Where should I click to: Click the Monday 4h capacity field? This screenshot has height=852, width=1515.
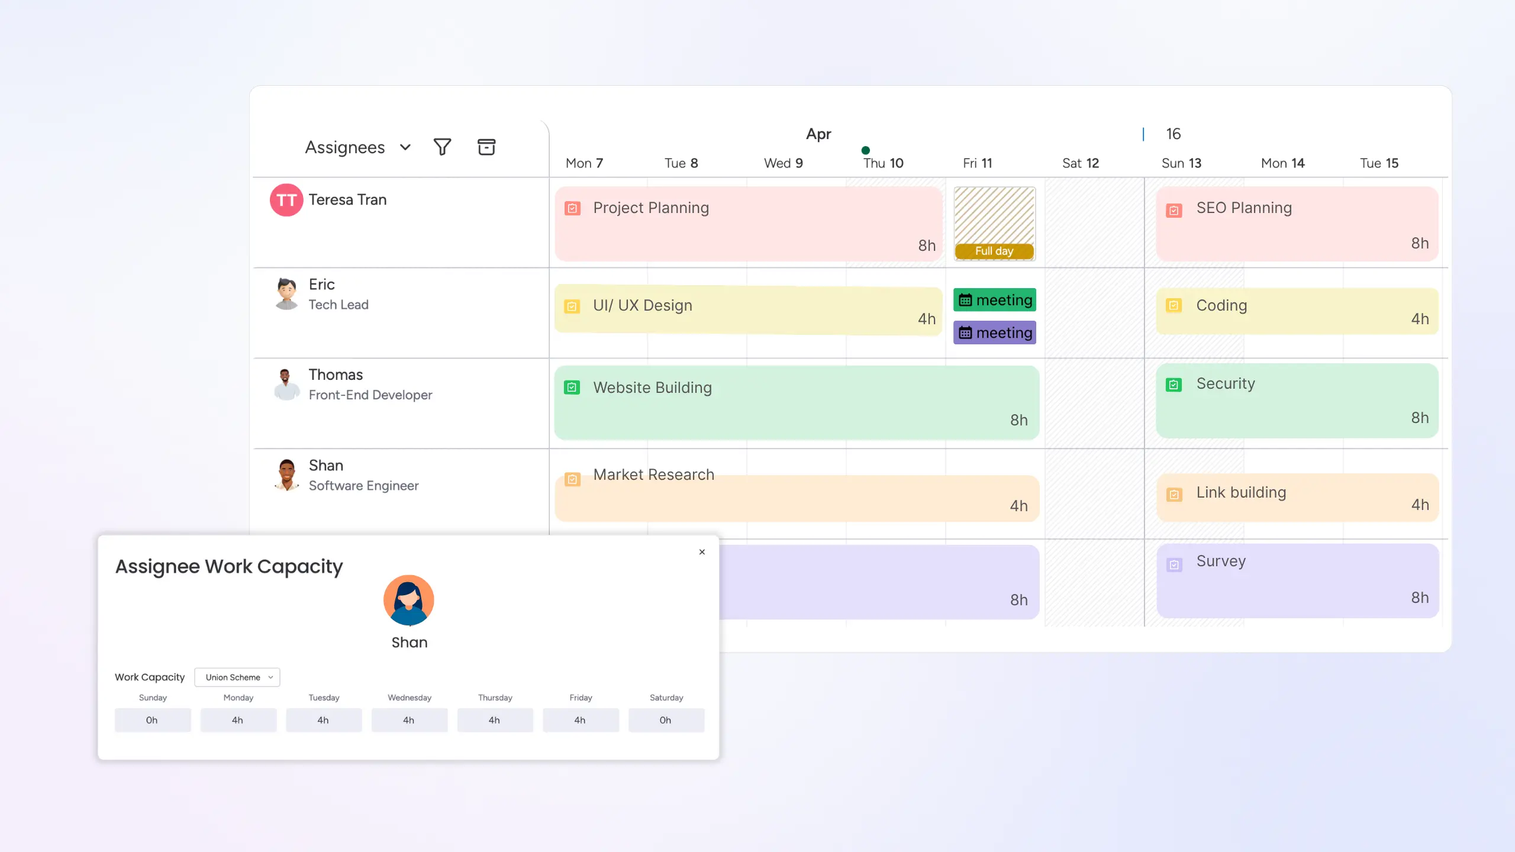coord(238,720)
